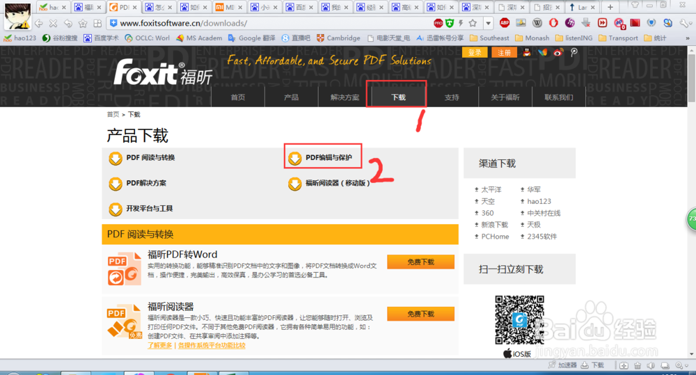Click the 福昕阅读器 product icon
The width and height of the screenshot is (696, 375).
click(x=125, y=321)
